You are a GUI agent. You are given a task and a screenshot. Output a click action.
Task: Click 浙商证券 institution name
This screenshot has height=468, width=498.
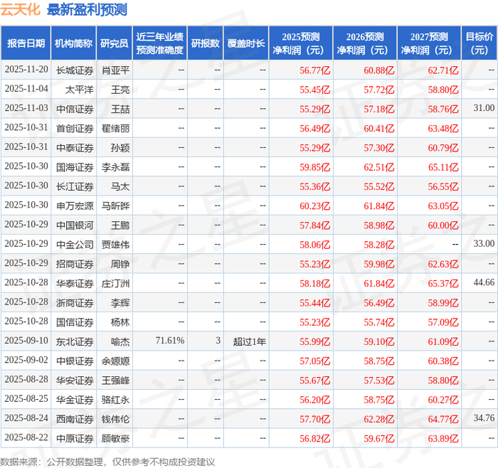75,302
